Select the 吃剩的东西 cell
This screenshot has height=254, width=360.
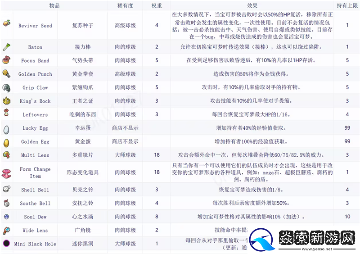(x=83, y=114)
